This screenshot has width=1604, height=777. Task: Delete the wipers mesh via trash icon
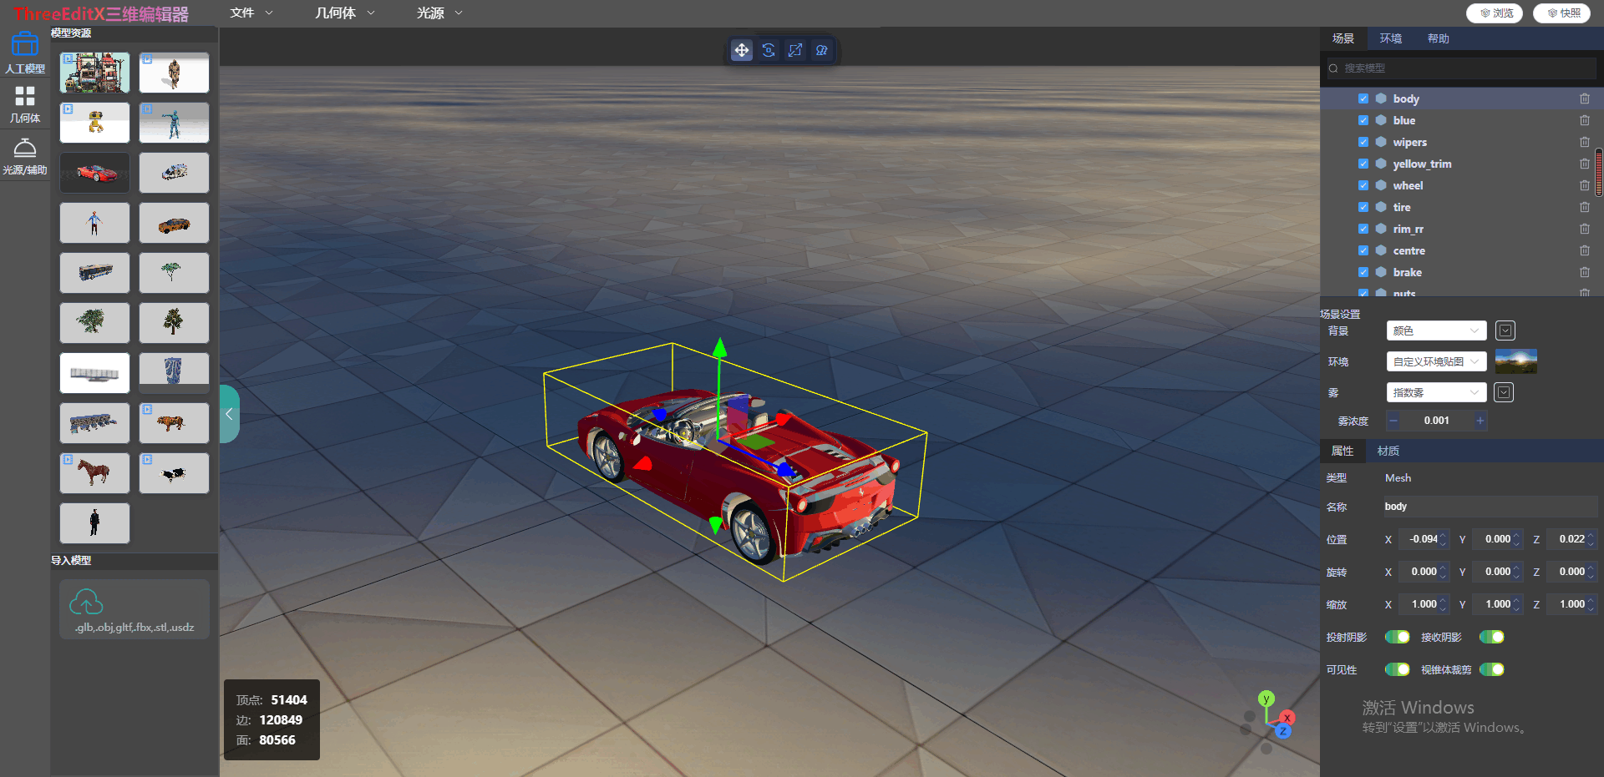click(1584, 142)
